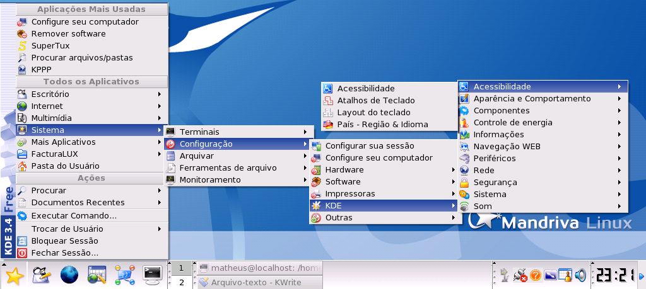Click the 23:21 panel clock

tap(614, 275)
